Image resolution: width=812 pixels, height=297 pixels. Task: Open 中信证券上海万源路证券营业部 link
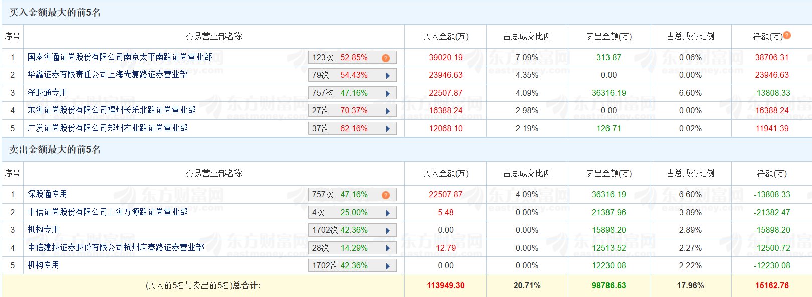[x=107, y=212]
